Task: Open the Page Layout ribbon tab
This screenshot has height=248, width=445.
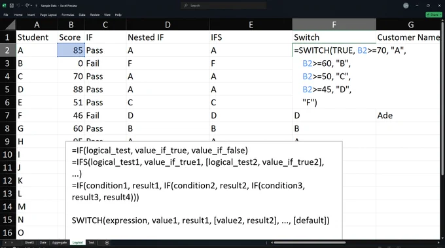Action: [x=48, y=15]
